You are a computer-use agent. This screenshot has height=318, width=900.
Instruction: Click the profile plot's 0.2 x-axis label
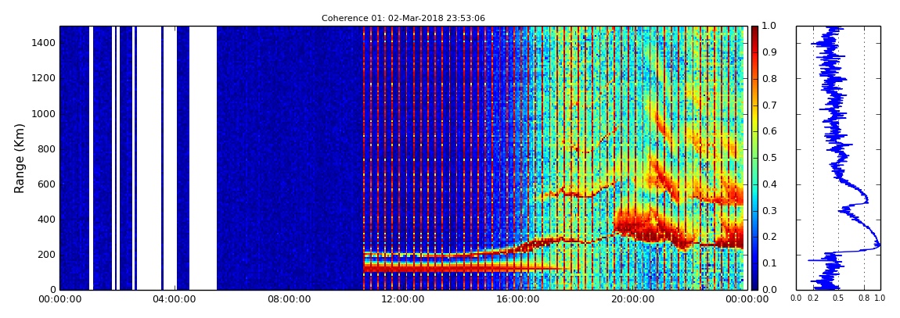(x=813, y=298)
